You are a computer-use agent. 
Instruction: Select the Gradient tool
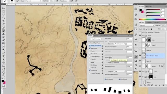pos(3,43)
